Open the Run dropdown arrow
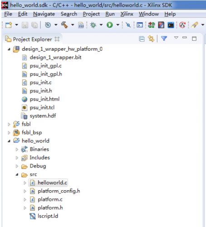The width and height of the screenshot is (206, 227). (x=118, y=25)
